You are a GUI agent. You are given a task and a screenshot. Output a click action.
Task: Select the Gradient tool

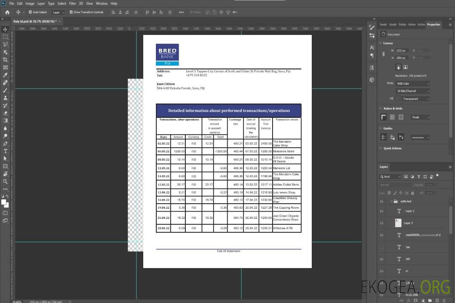coord(5,121)
